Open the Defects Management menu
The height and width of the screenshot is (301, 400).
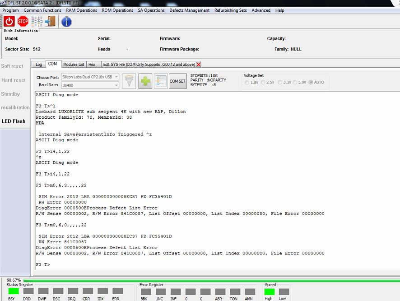click(189, 10)
